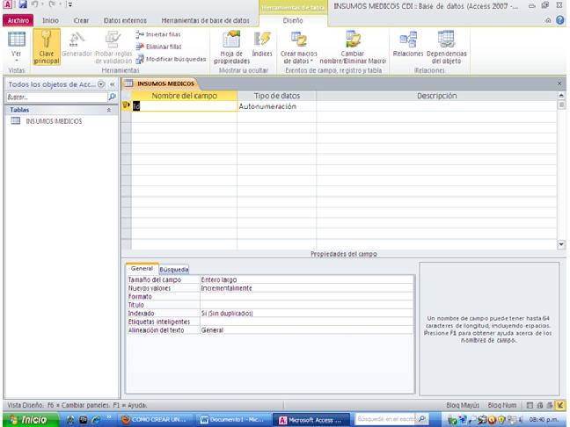Select the Id row via primary key selector
Viewport: 570px width, 427px height.
[x=126, y=105]
